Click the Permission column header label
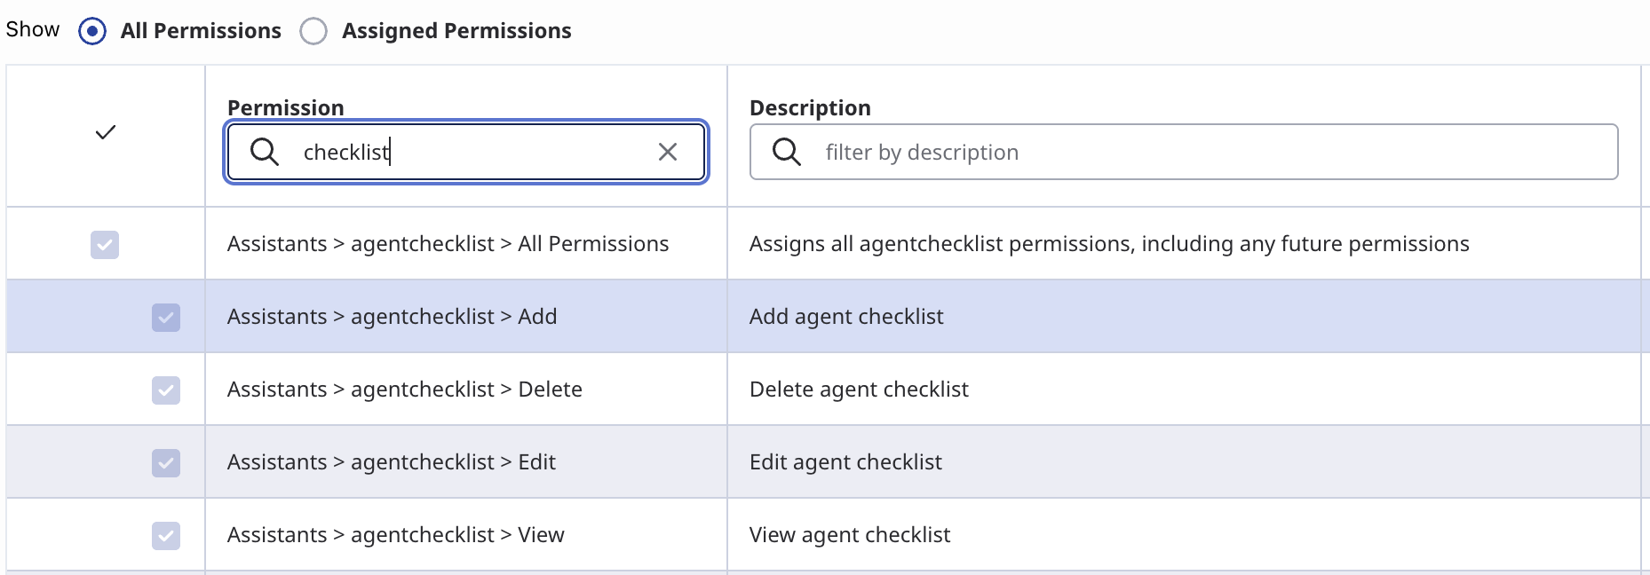This screenshot has width=1650, height=575. tap(285, 108)
